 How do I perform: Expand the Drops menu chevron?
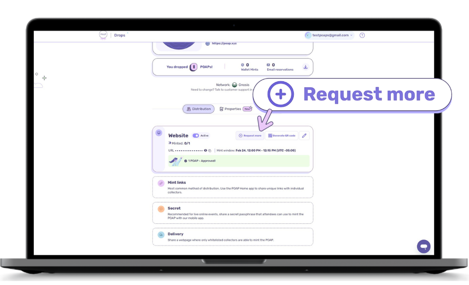point(128,33)
